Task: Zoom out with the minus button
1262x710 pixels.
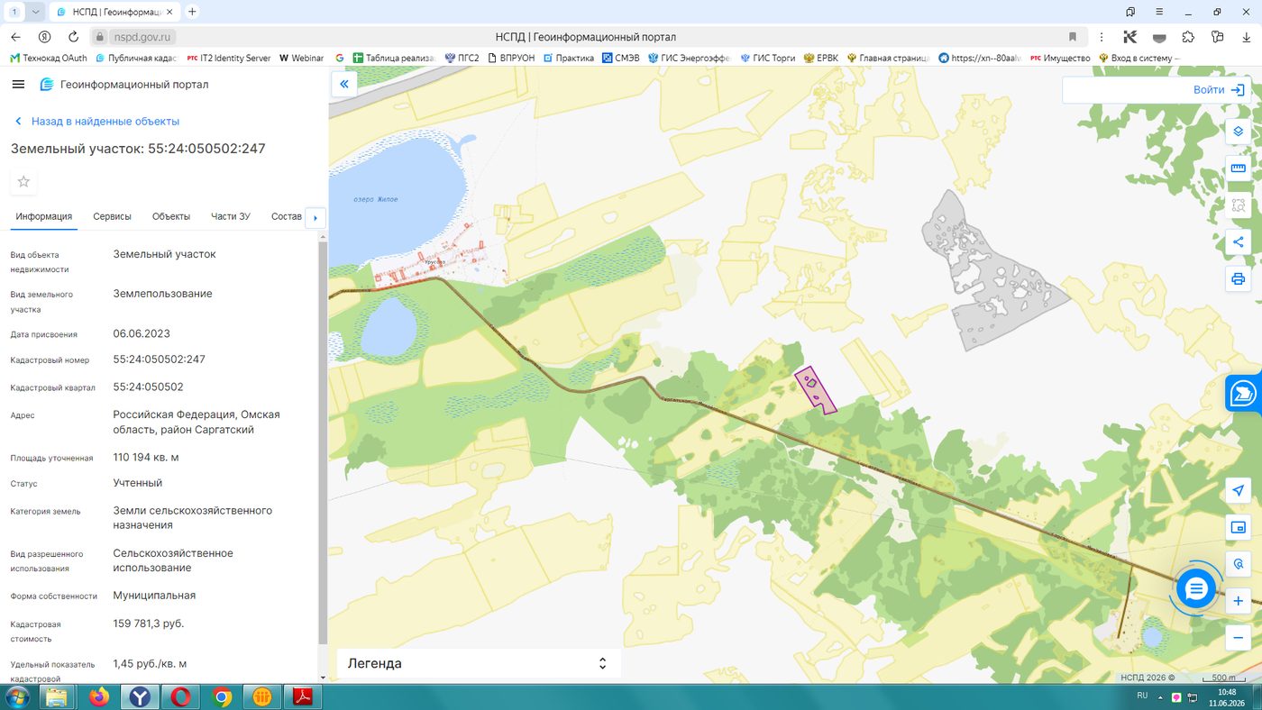Action: click(1239, 638)
